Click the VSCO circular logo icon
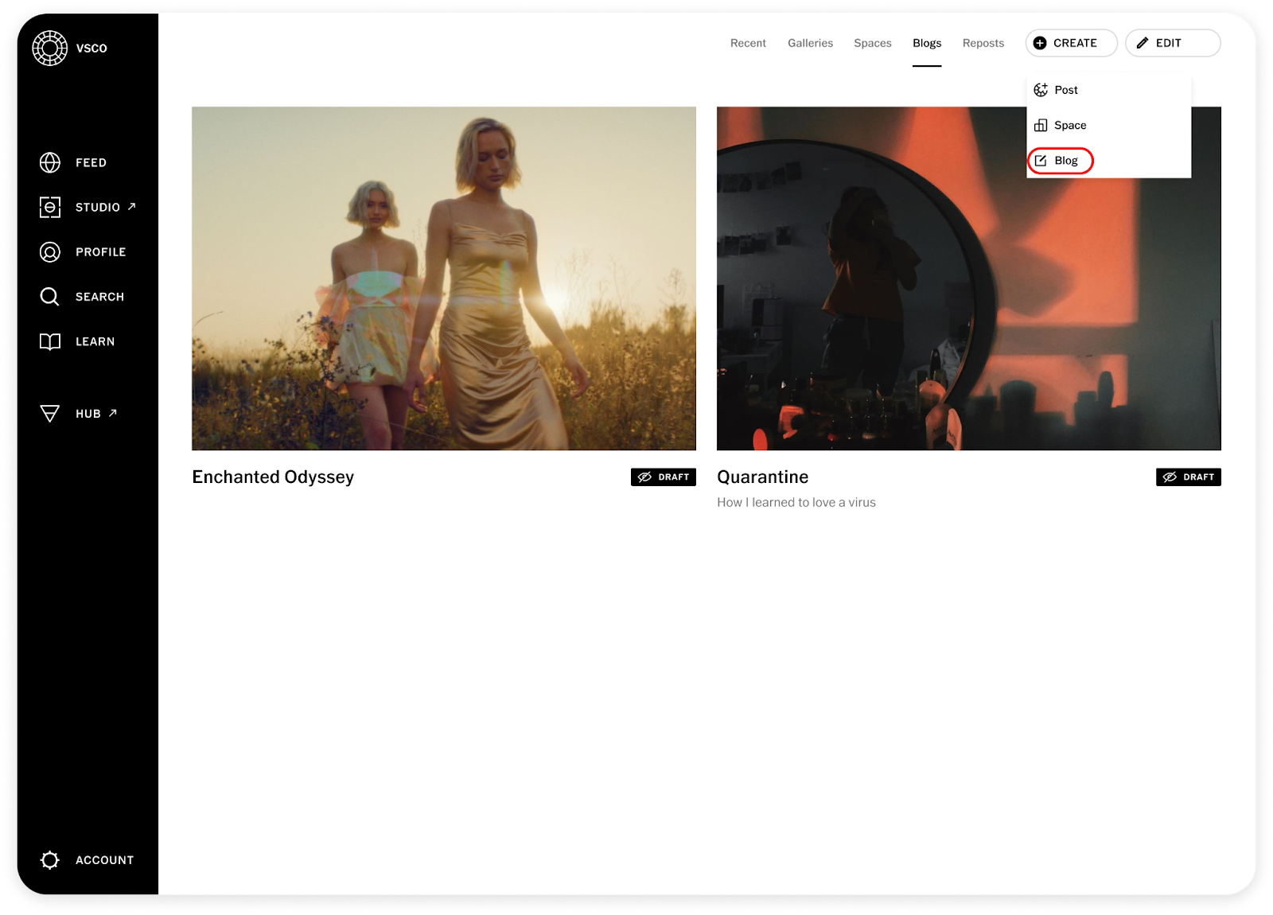The image size is (1273, 915). pyautogui.click(x=49, y=48)
